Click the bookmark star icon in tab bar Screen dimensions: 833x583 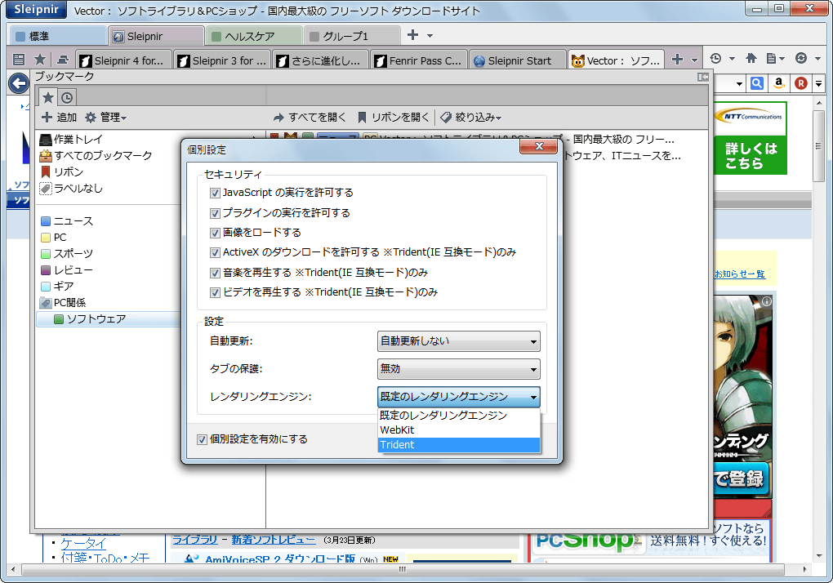point(40,60)
